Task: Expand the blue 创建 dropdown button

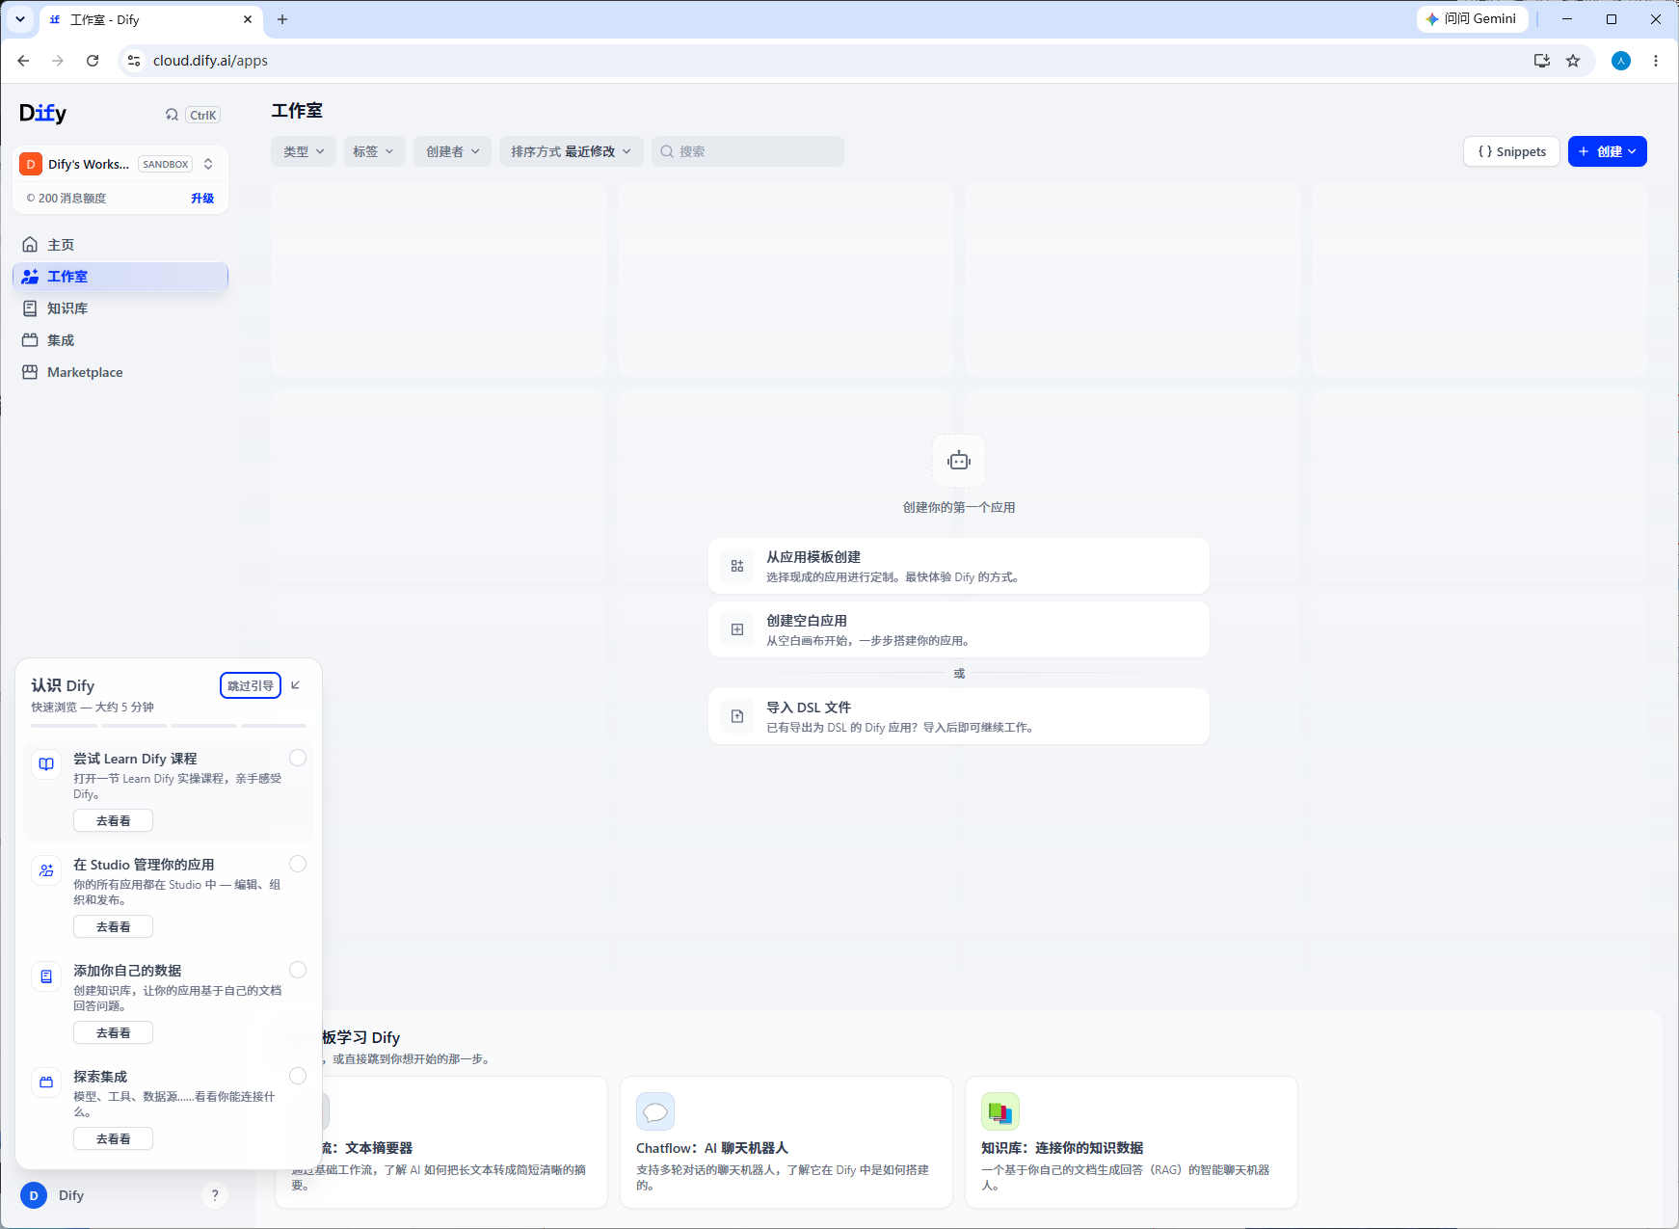Action: (1607, 151)
